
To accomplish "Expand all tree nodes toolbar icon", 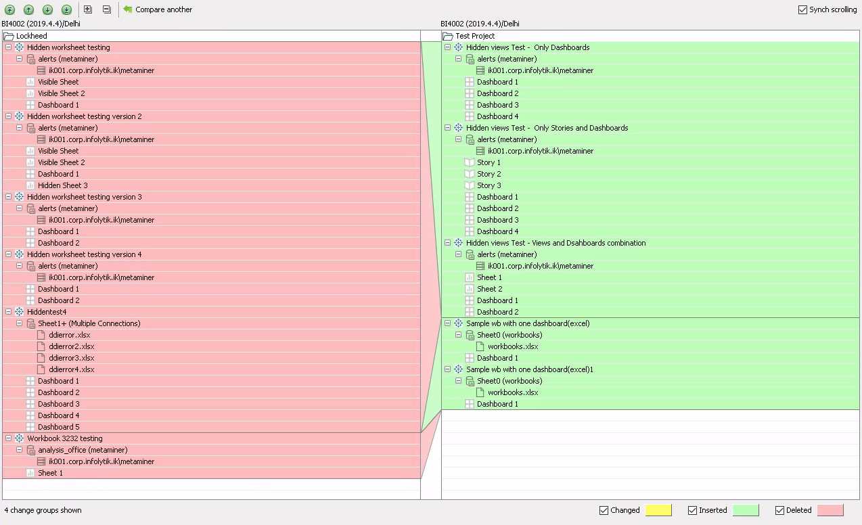I will [x=88, y=9].
